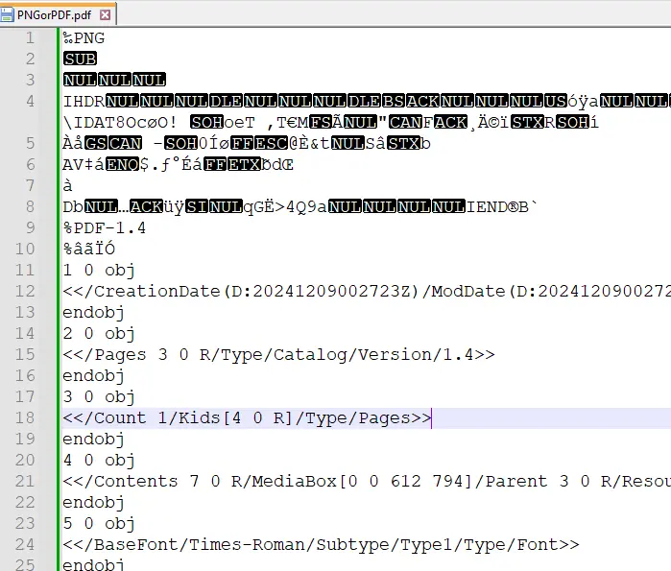Click the endobj text on line 16
Screen dimensions: 671x571
[x=94, y=376]
